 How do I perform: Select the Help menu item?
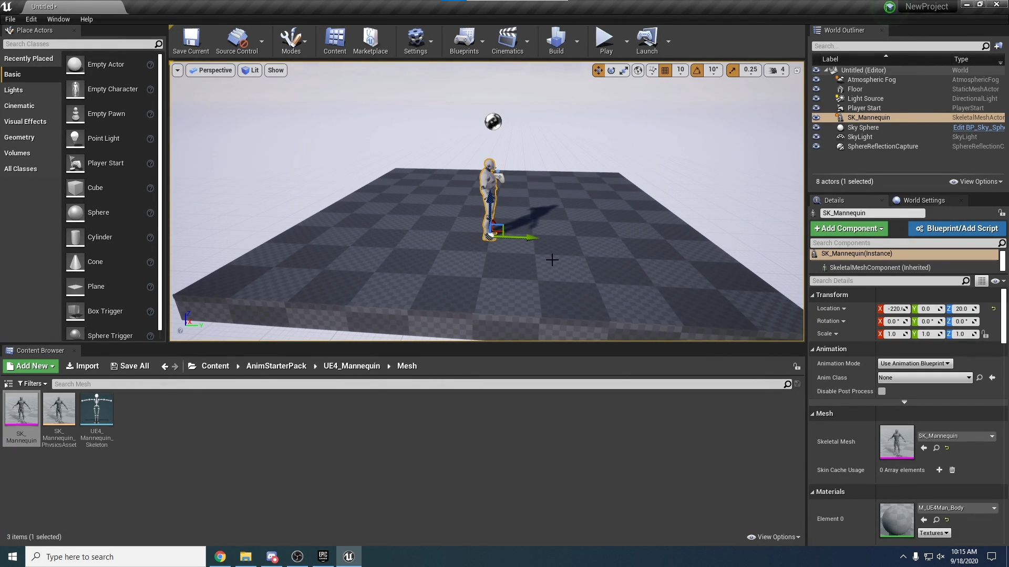point(87,19)
